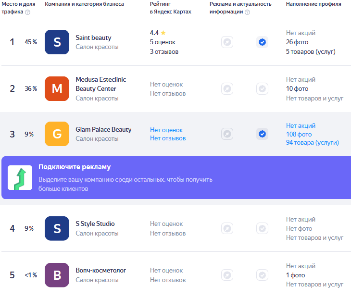Open the '108 фото' link
351x298 pixels.
pyautogui.click(x=299, y=134)
